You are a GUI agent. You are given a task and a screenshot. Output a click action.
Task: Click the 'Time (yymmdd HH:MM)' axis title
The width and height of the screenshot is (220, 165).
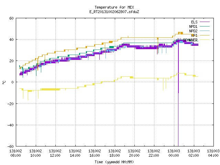(x=114, y=162)
